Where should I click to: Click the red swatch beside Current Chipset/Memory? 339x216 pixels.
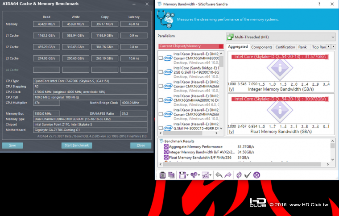pyautogui.click(x=221, y=46)
